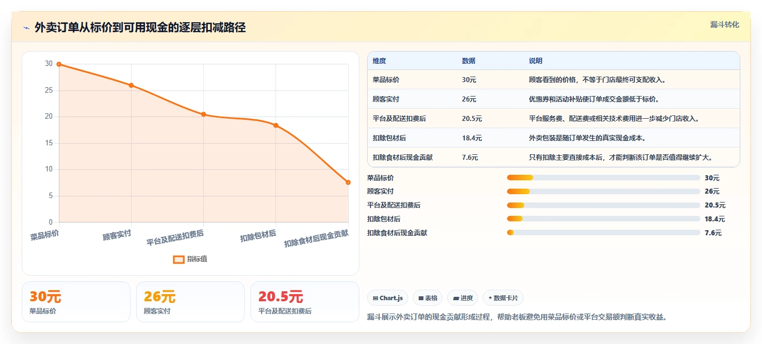Click the description starting 外卖包装是随订单
762x344 pixels.
tap(587, 138)
